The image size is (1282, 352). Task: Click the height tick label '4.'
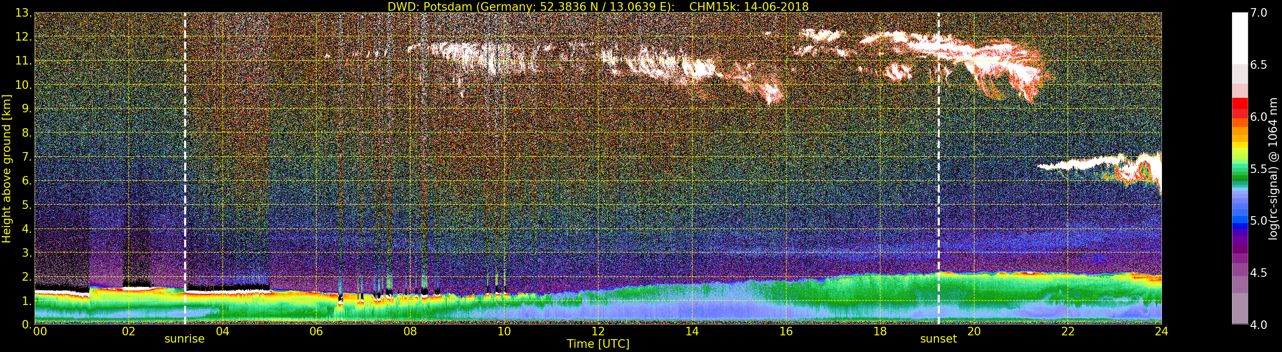(x=26, y=229)
